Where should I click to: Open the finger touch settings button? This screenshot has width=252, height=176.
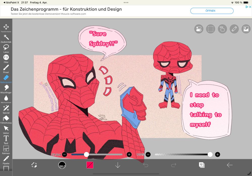point(223,29)
